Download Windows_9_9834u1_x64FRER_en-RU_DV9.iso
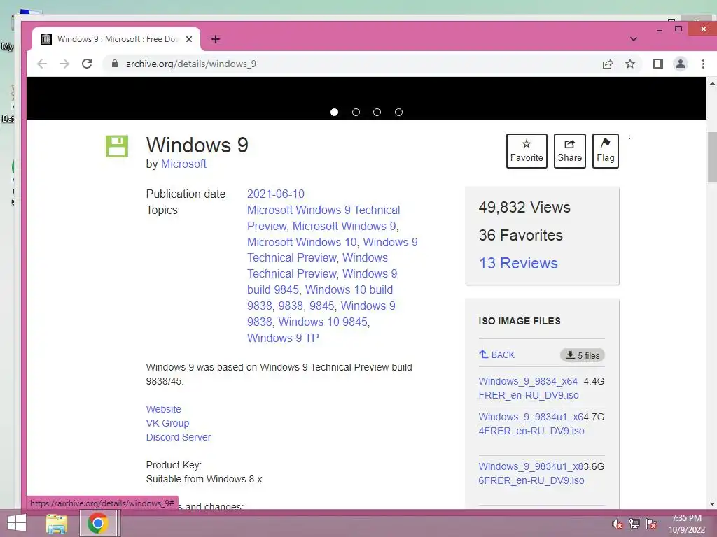The image size is (717, 537). pyautogui.click(x=531, y=424)
